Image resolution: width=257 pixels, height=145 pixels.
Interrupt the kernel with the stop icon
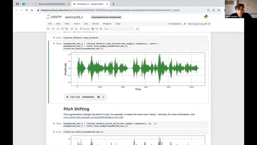pyautogui.click(x=93, y=29)
